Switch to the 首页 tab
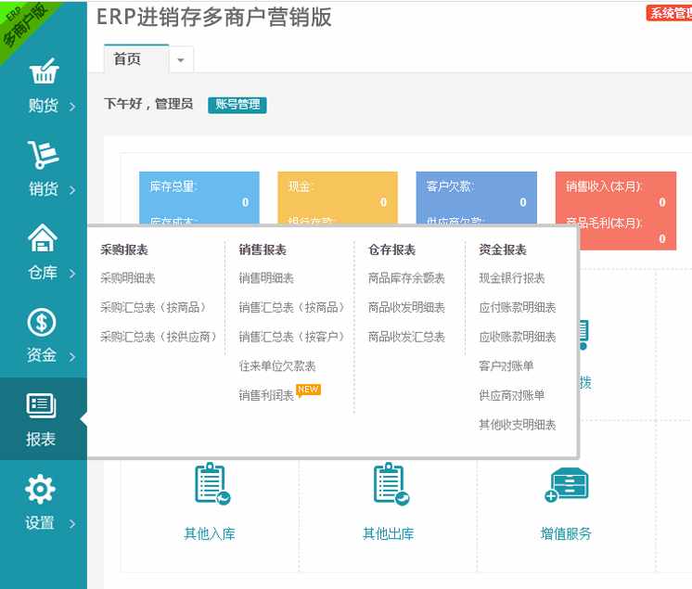Viewport: 692px width, 589px height. coord(128,59)
